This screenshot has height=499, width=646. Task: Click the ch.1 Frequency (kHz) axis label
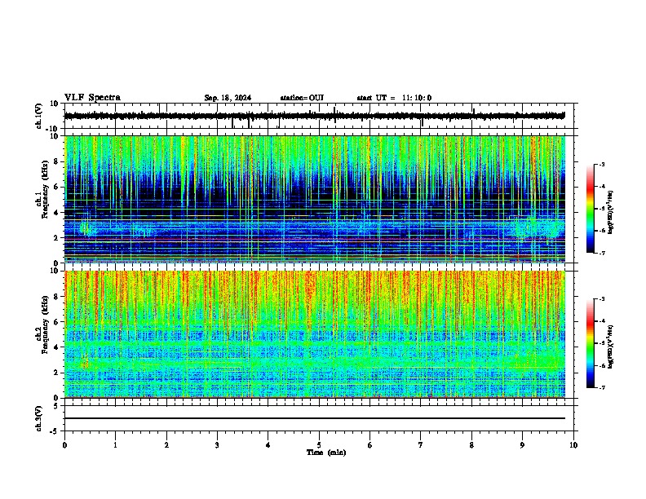pos(42,189)
